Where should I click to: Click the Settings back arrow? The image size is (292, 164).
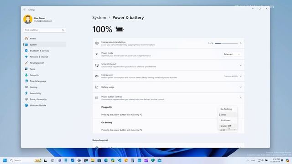click(24, 10)
